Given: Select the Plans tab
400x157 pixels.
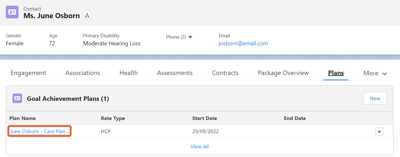Looking at the screenshot, I should coord(336,73).
